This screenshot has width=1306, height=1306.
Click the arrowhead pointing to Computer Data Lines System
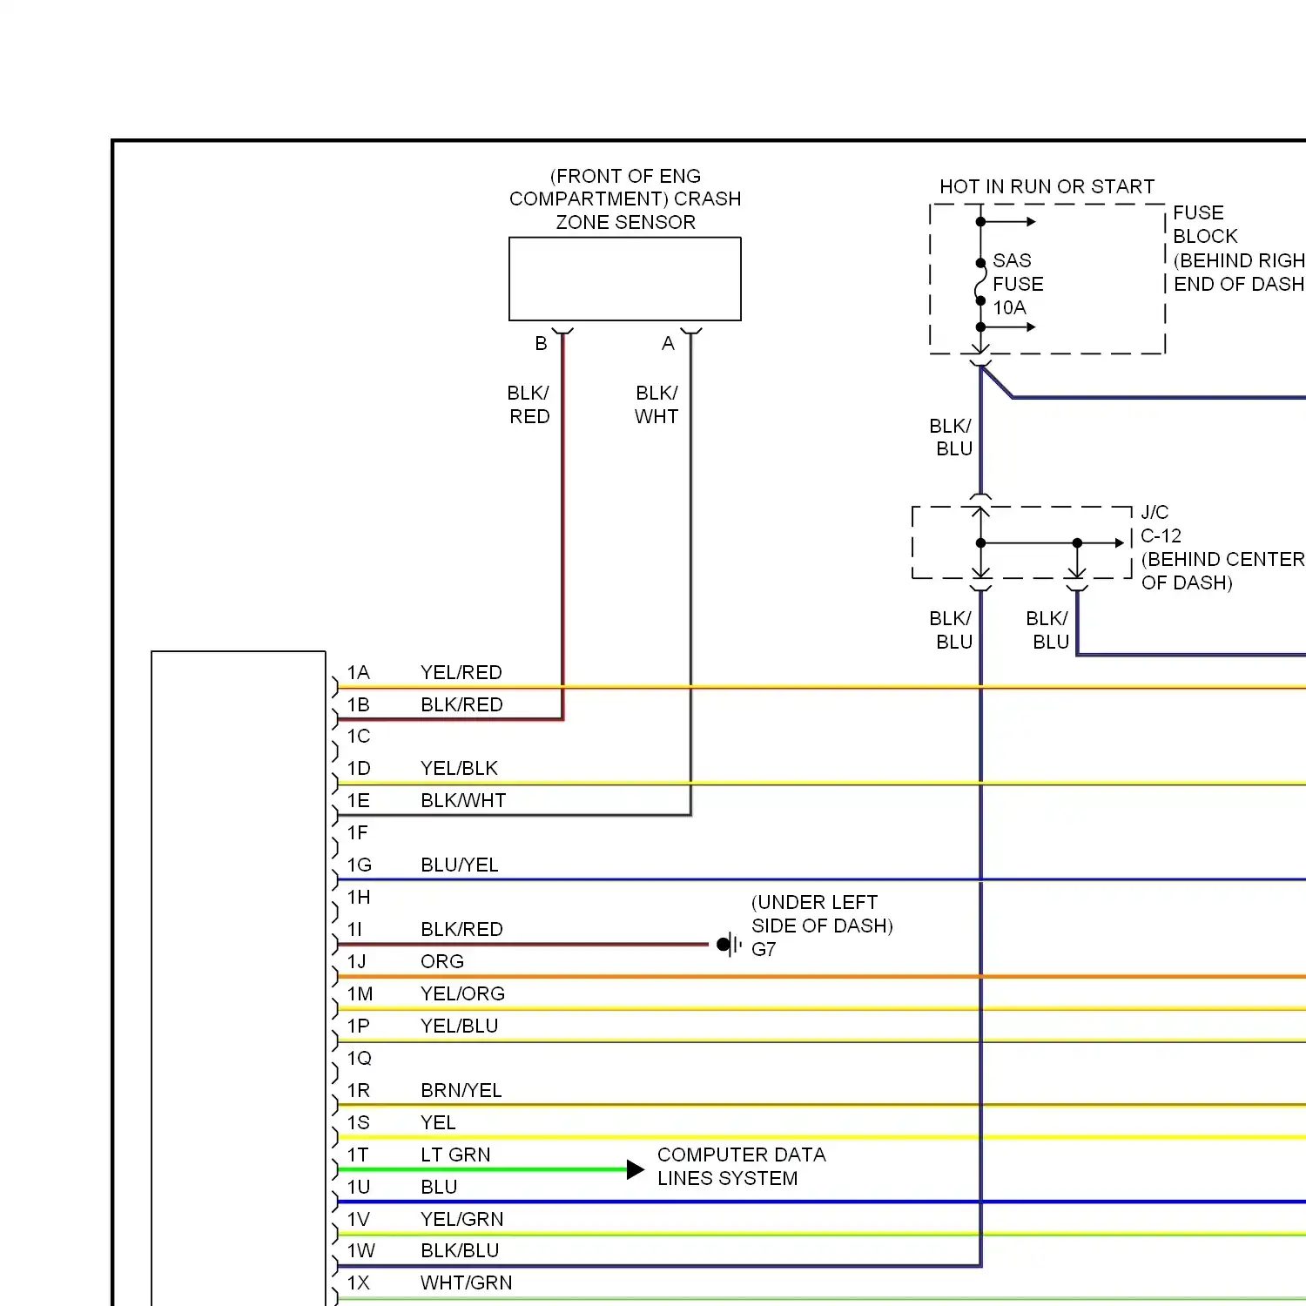point(636,1169)
